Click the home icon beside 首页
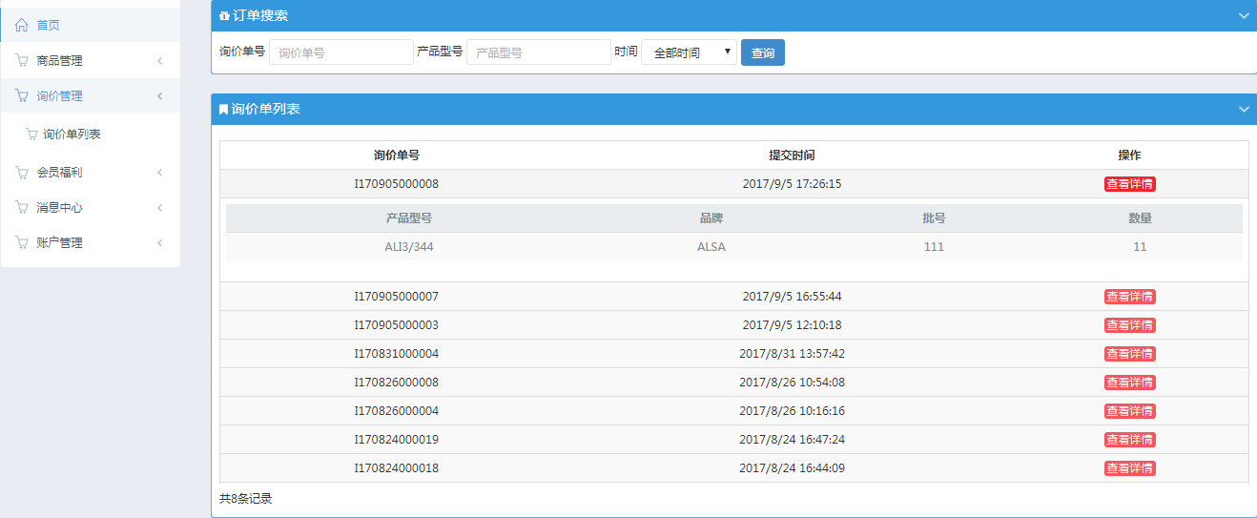 coord(21,25)
